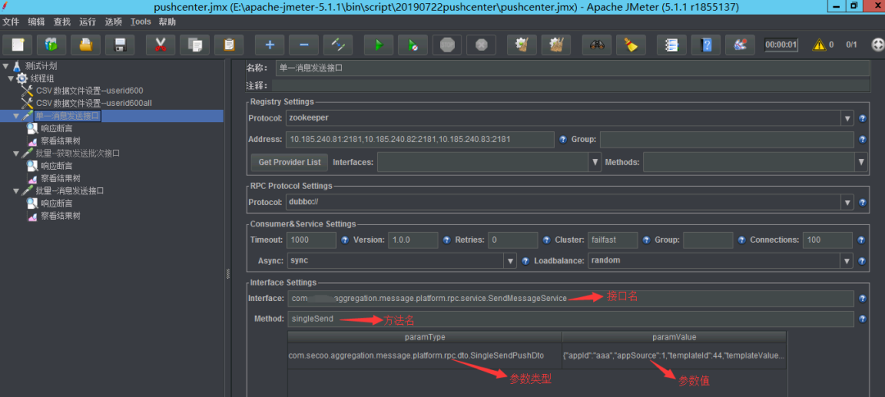Click the 名称 name input field
Image resolution: width=885 pixels, height=397 pixels.
[x=573, y=68]
